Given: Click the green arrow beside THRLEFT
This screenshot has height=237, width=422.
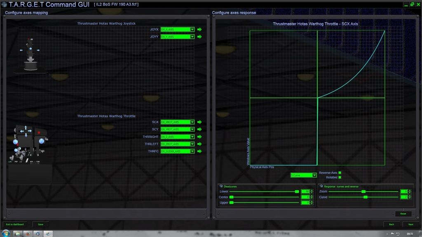Looking at the screenshot, I should click(x=199, y=144).
